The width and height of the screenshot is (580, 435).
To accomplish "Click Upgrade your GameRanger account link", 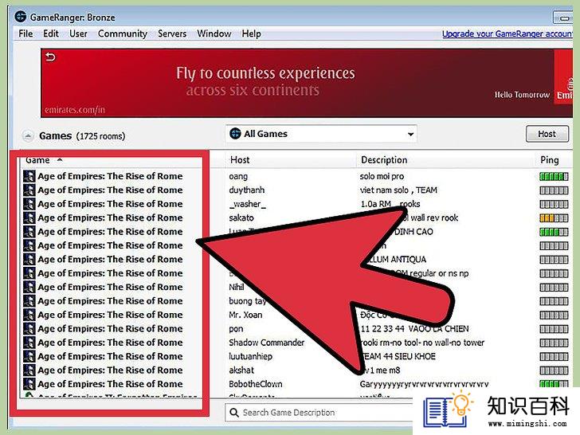I will pos(507,33).
